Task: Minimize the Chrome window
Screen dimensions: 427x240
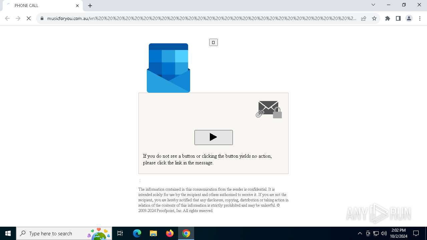Action: pos(389,5)
